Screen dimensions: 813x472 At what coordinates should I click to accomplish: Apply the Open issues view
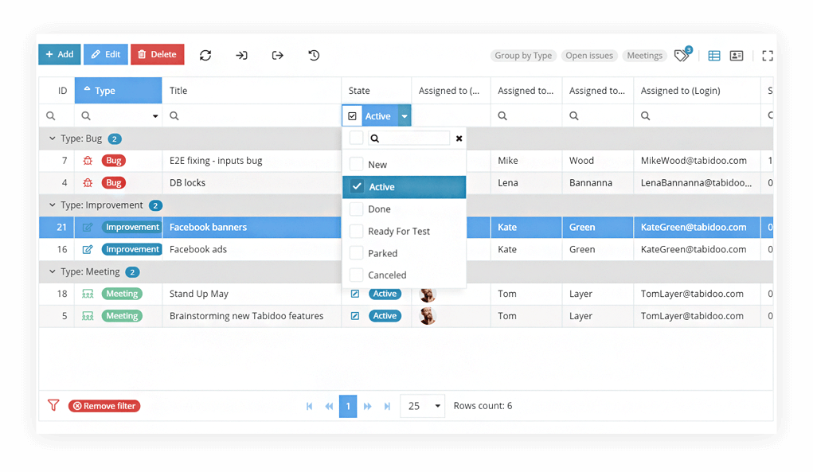click(x=589, y=56)
